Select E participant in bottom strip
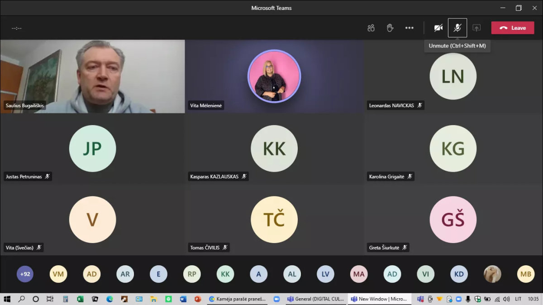 (x=159, y=274)
